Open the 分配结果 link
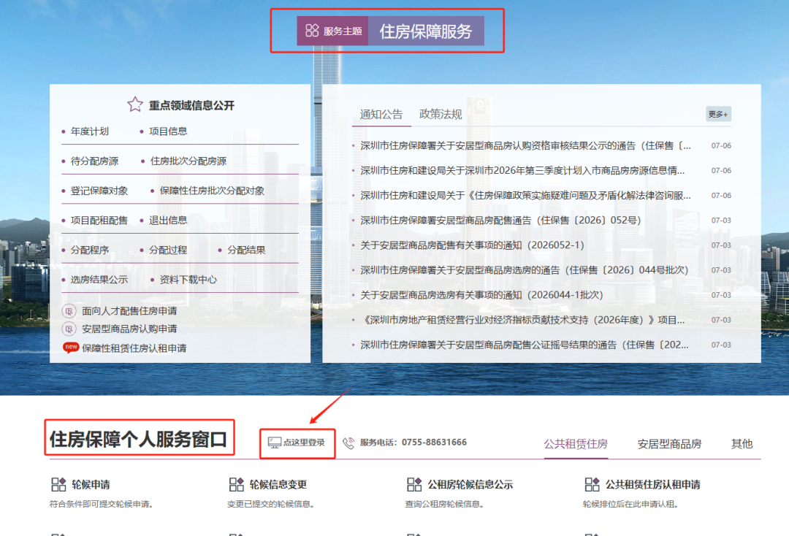The height and width of the screenshot is (536, 789). (246, 250)
